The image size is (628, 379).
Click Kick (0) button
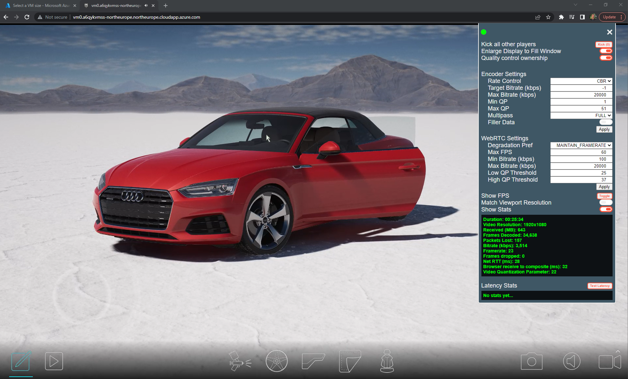[604, 44]
